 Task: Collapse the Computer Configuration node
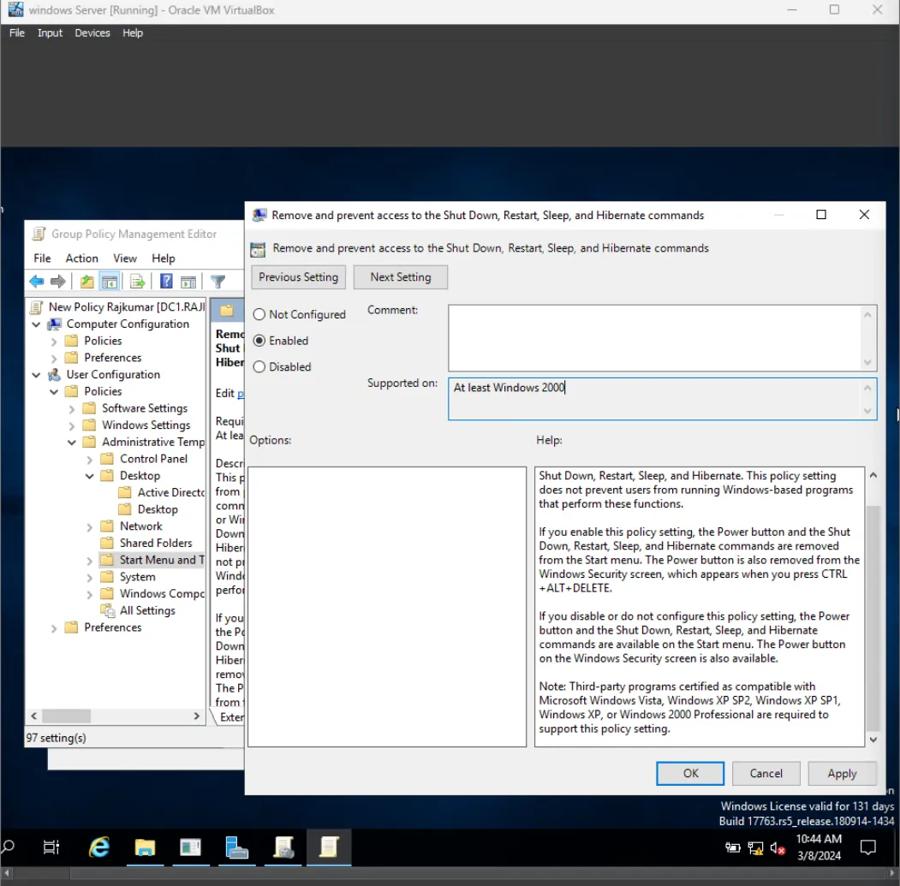(x=36, y=324)
